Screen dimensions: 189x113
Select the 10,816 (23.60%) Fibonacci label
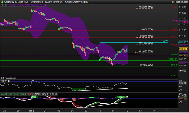coord(145,51)
